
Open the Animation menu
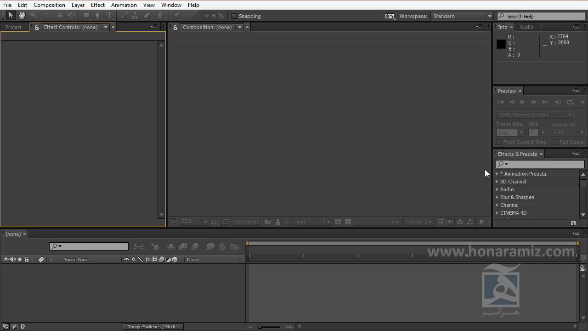124,5
